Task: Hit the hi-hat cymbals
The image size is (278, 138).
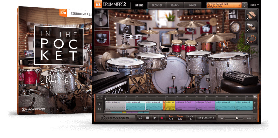Action: (x=122, y=47)
